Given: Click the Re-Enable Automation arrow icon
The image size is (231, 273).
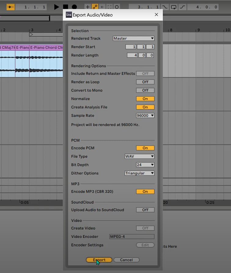Looking at the screenshot, I should (102, 7).
